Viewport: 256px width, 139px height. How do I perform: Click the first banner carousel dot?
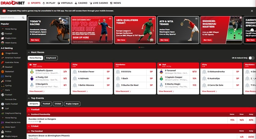click(x=139, y=47)
